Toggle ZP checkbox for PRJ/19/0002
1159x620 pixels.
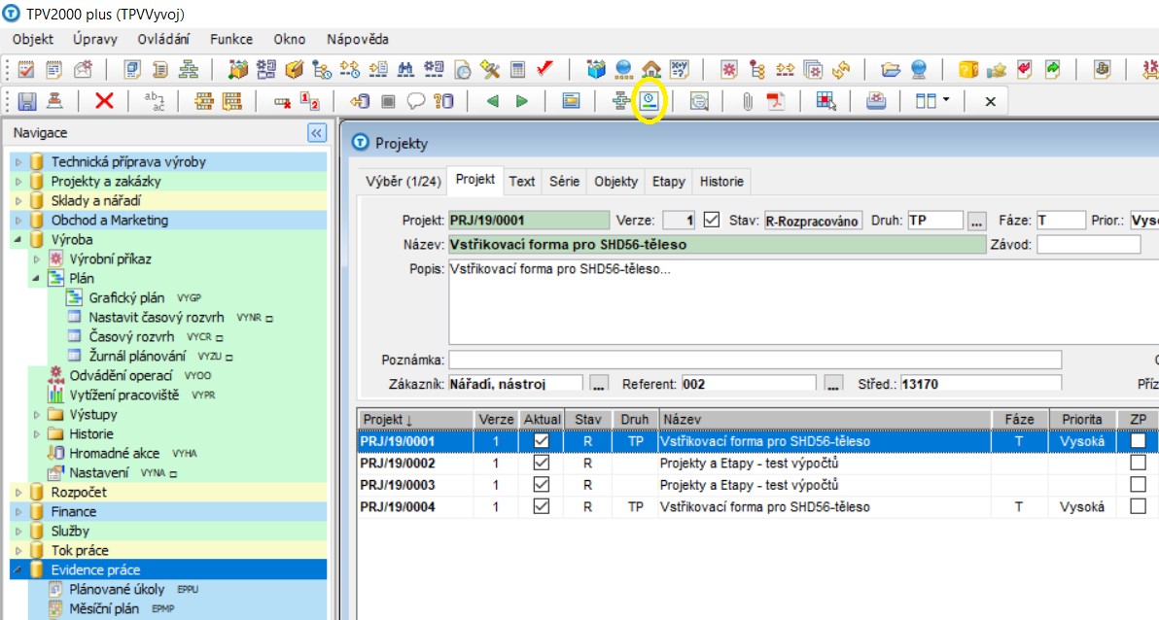(1139, 463)
